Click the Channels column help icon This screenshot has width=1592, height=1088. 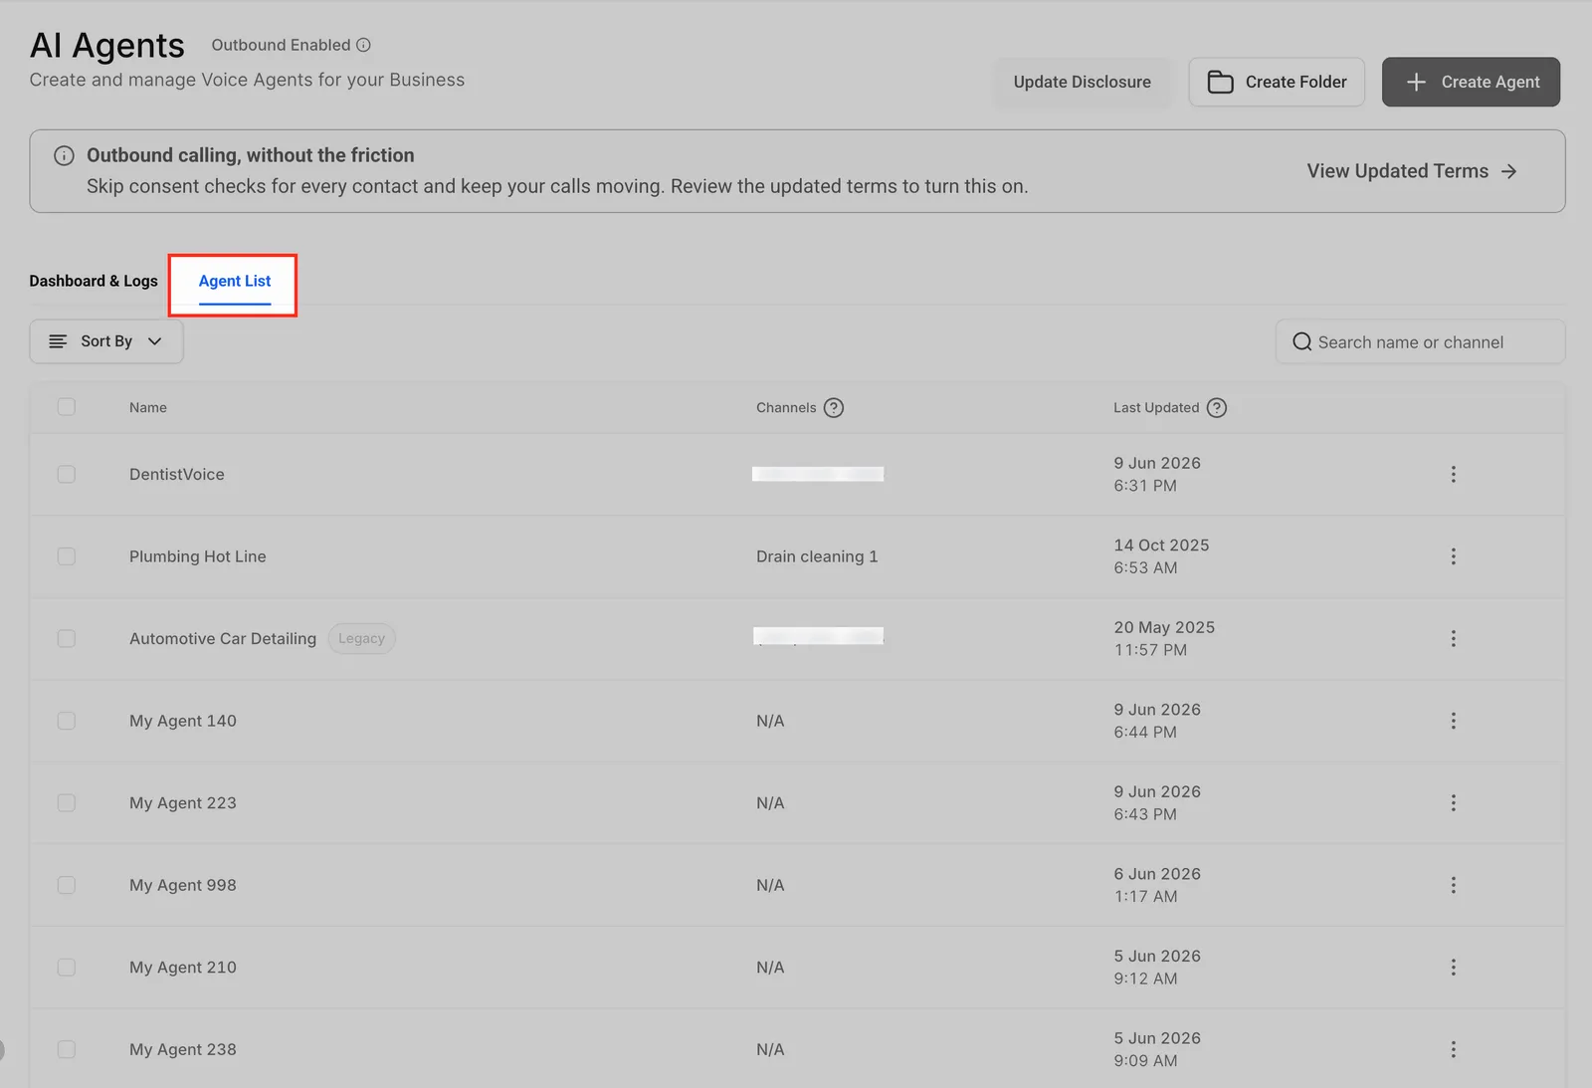(834, 408)
